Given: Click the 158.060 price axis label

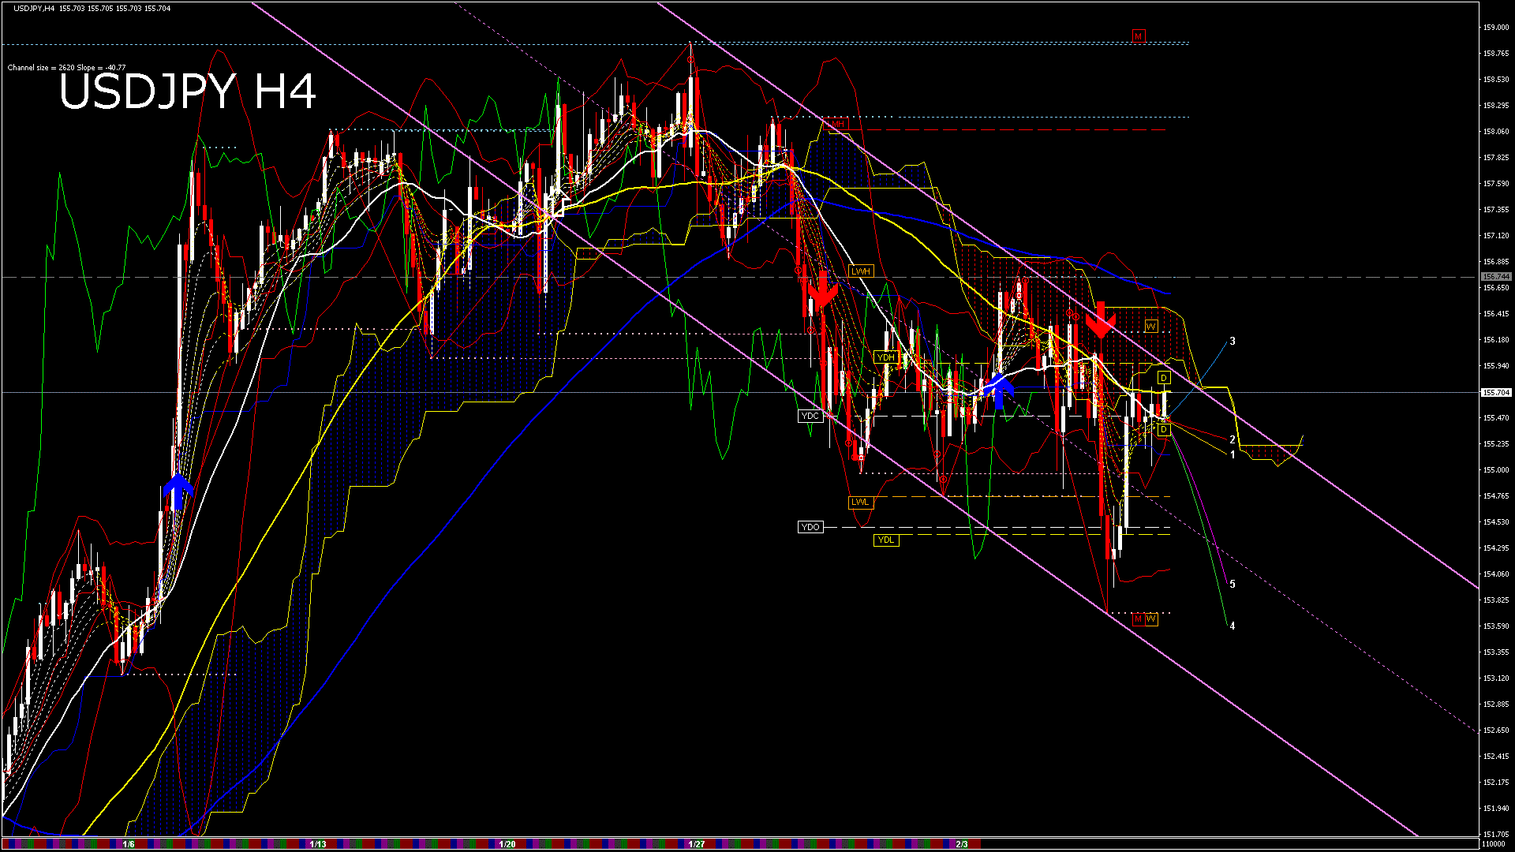Looking at the screenshot, I should (x=1495, y=132).
